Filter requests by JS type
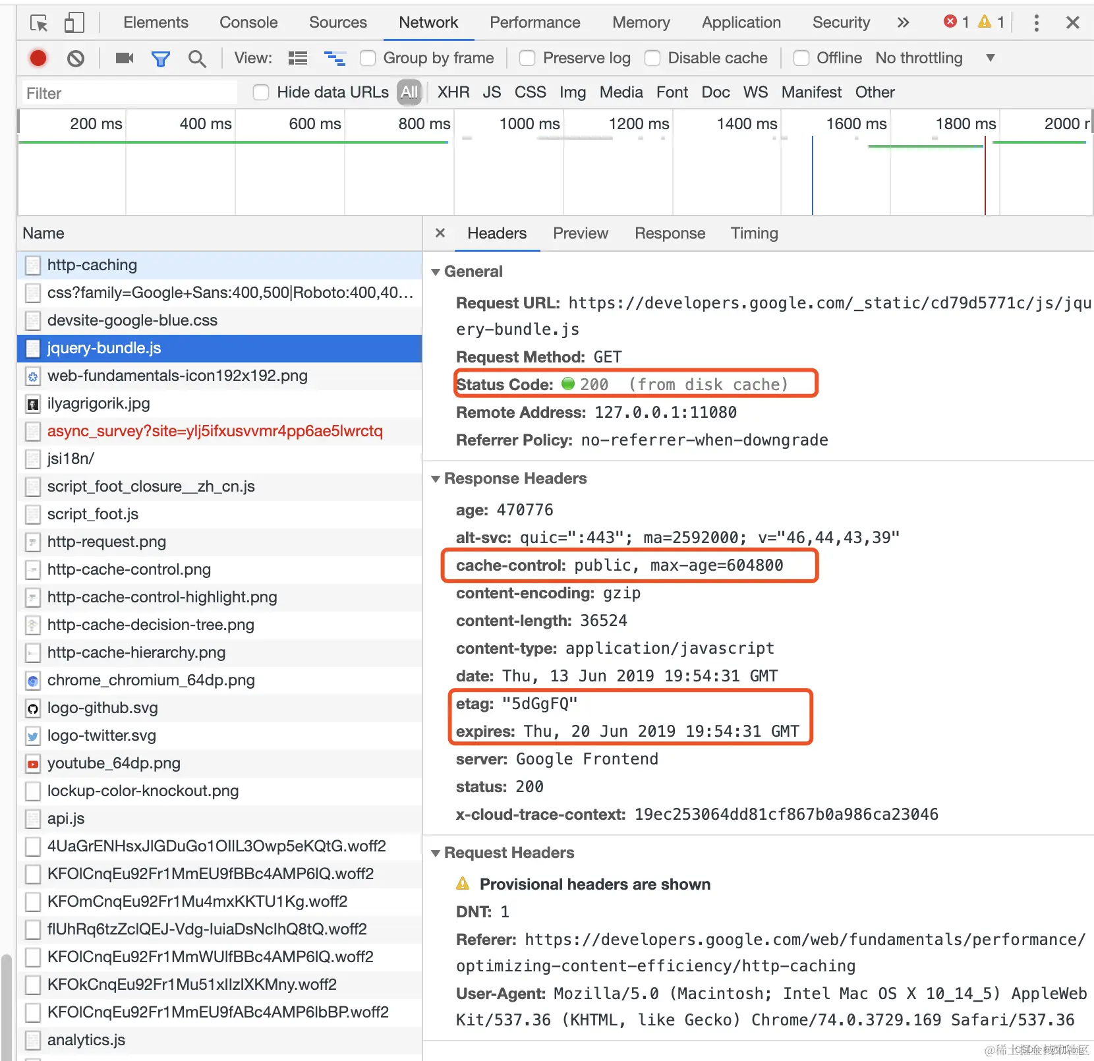The image size is (1094, 1061). (492, 92)
